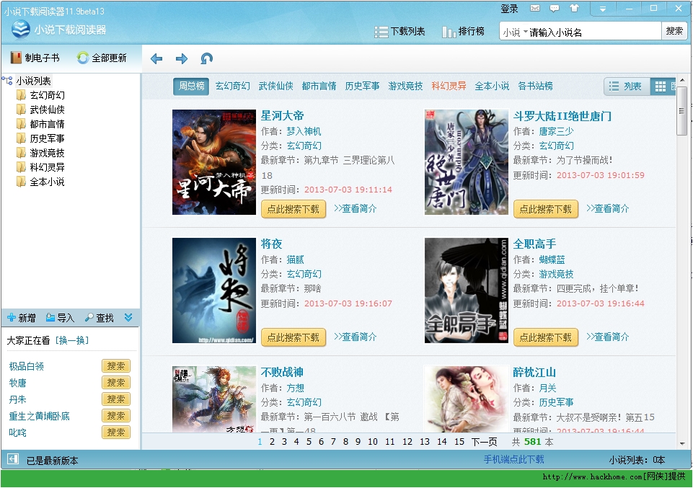Open the 排行榜 rankings
693x488 pixels.
(x=463, y=32)
